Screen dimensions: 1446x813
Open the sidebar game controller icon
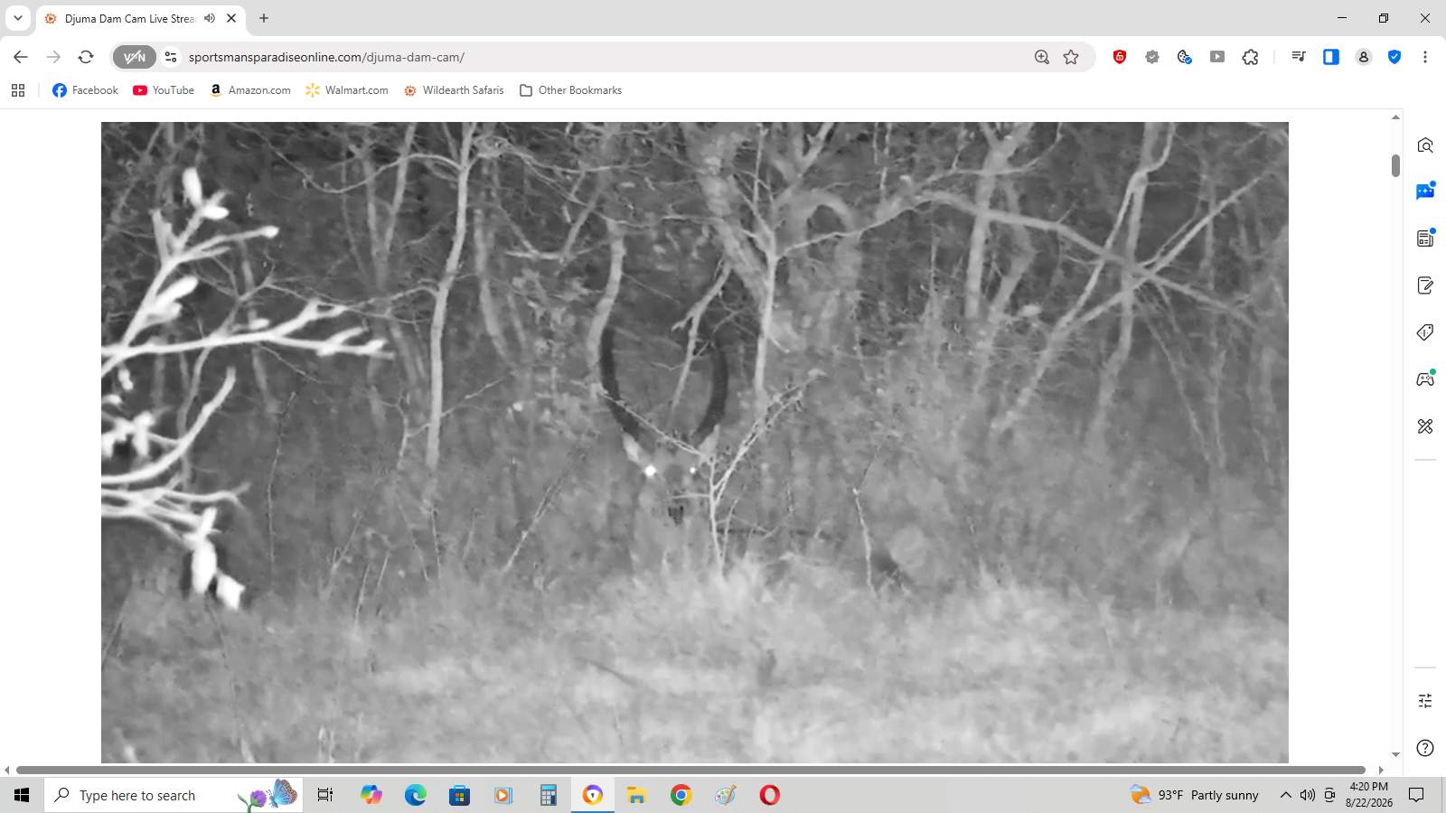click(1425, 378)
